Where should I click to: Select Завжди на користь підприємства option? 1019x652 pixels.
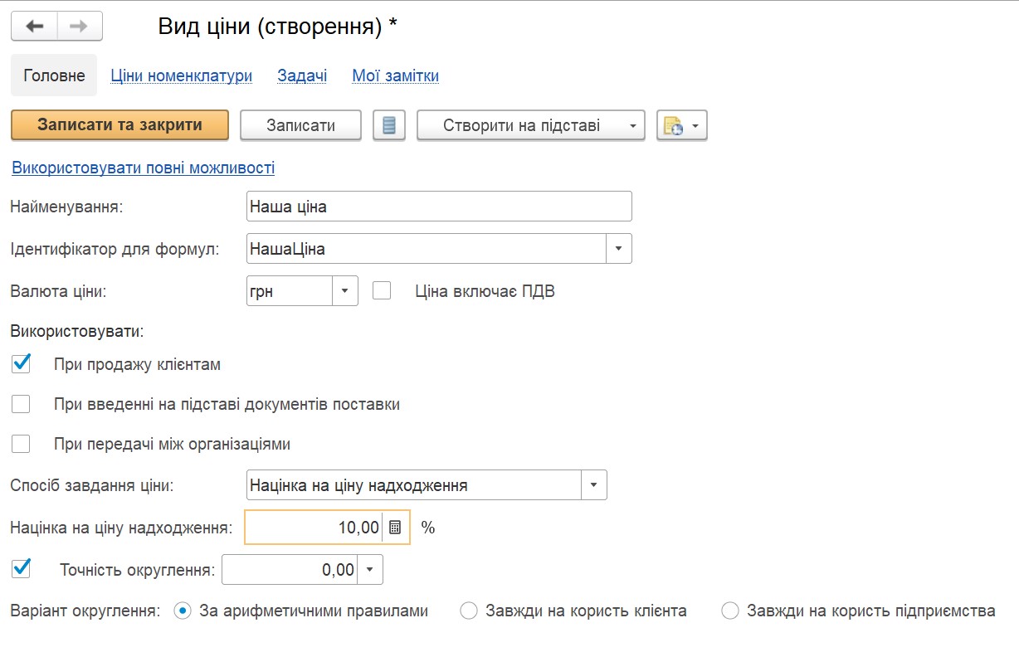point(729,611)
